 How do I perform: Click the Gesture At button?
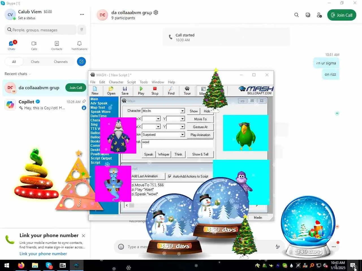coord(200,127)
